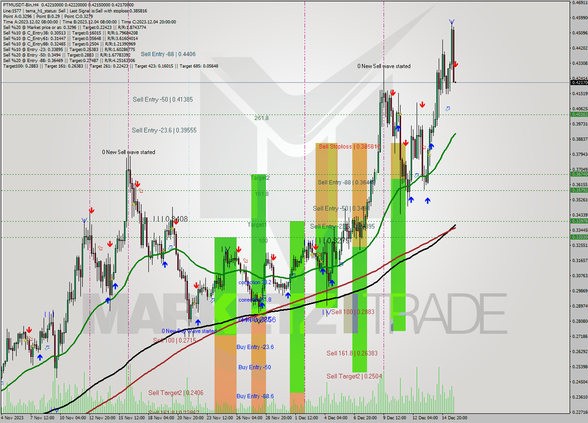The height and width of the screenshot is (423, 588).
Task: Click the 0.4420 price axis label
Action: pos(580,48)
